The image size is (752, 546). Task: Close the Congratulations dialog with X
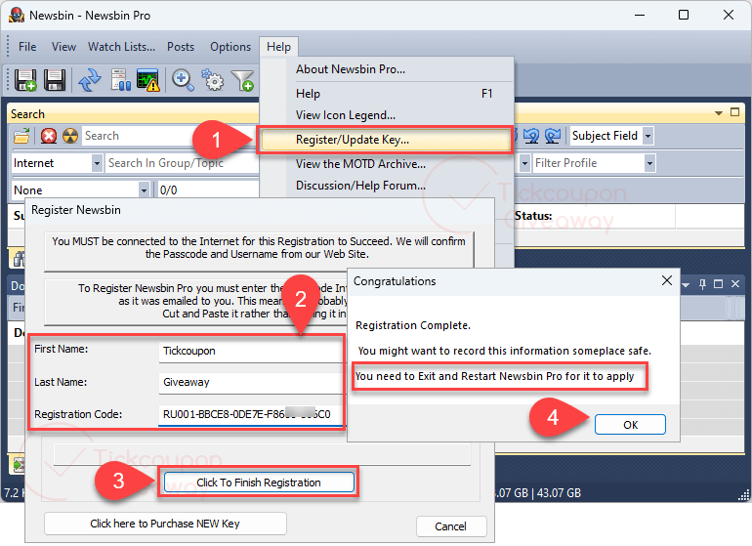pos(667,280)
